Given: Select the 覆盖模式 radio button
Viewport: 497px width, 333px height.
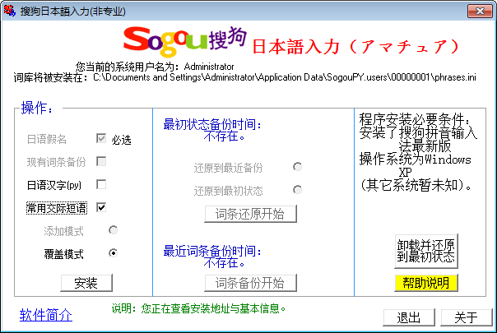Looking at the screenshot, I should pyautogui.click(x=113, y=253).
